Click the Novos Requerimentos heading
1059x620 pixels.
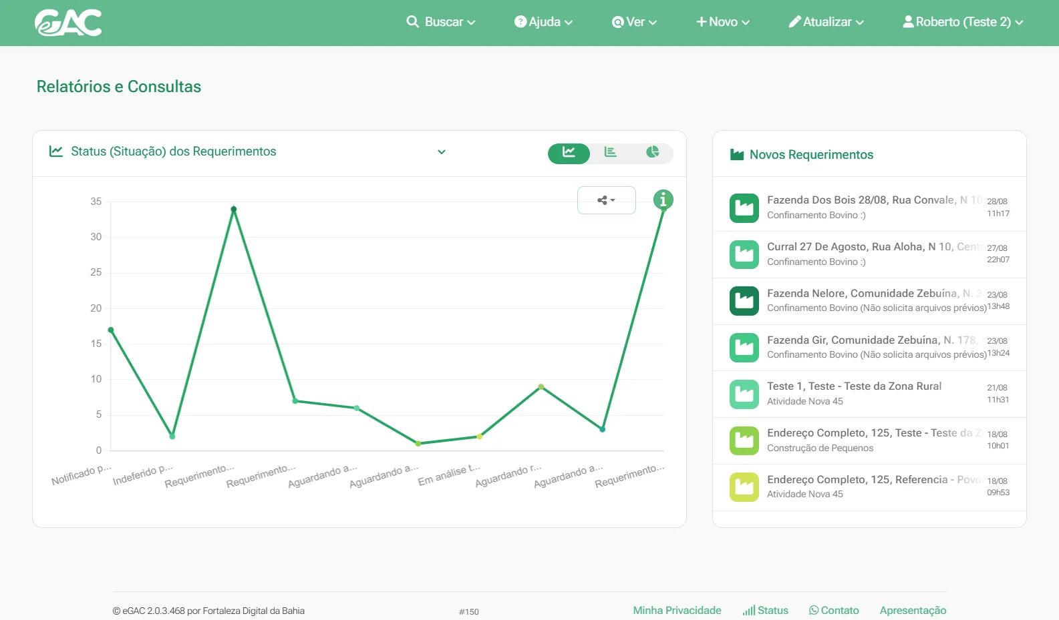tap(811, 155)
